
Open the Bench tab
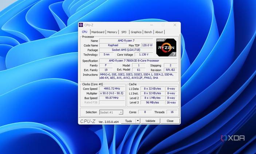(148, 32)
